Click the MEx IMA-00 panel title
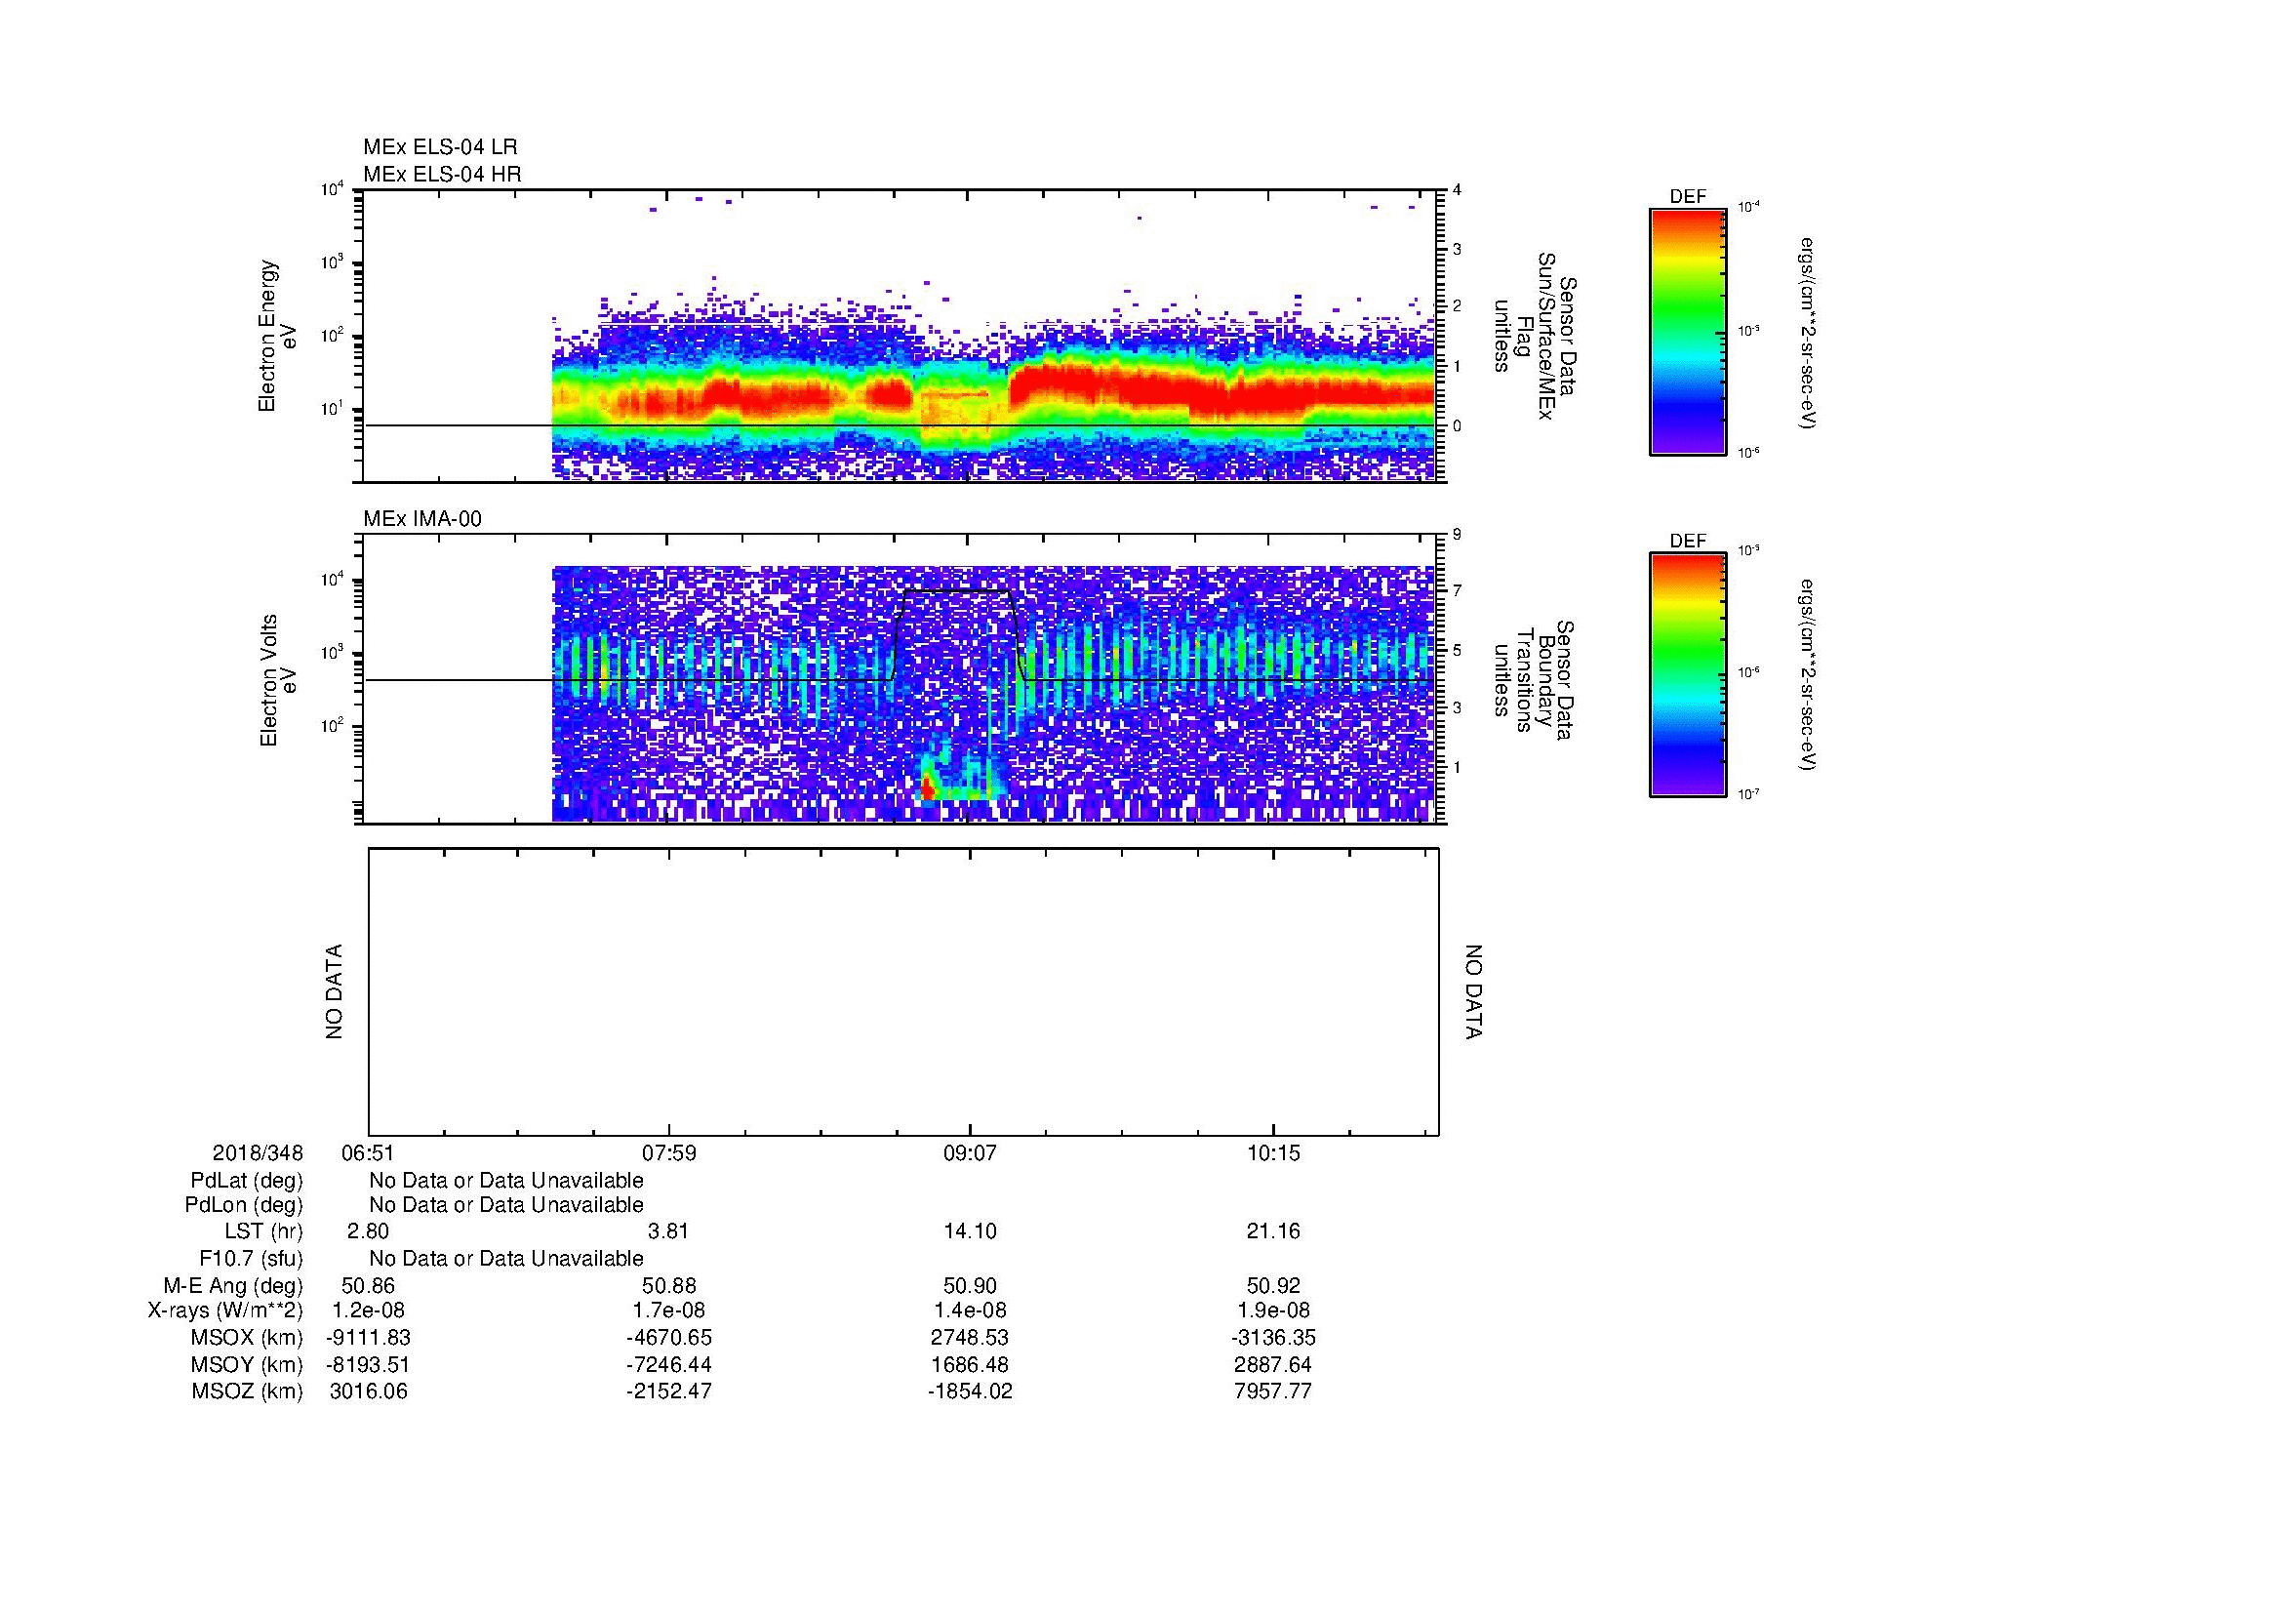The width and height of the screenshot is (2282, 1613). (x=422, y=519)
